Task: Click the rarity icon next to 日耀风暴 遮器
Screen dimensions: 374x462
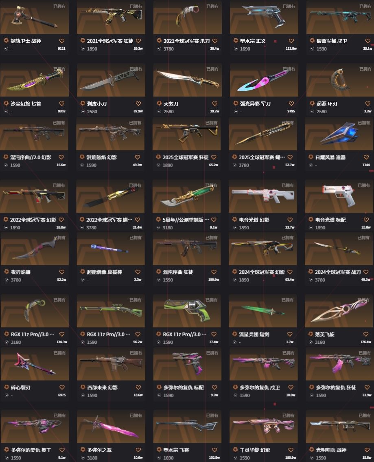Action: click(311, 157)
